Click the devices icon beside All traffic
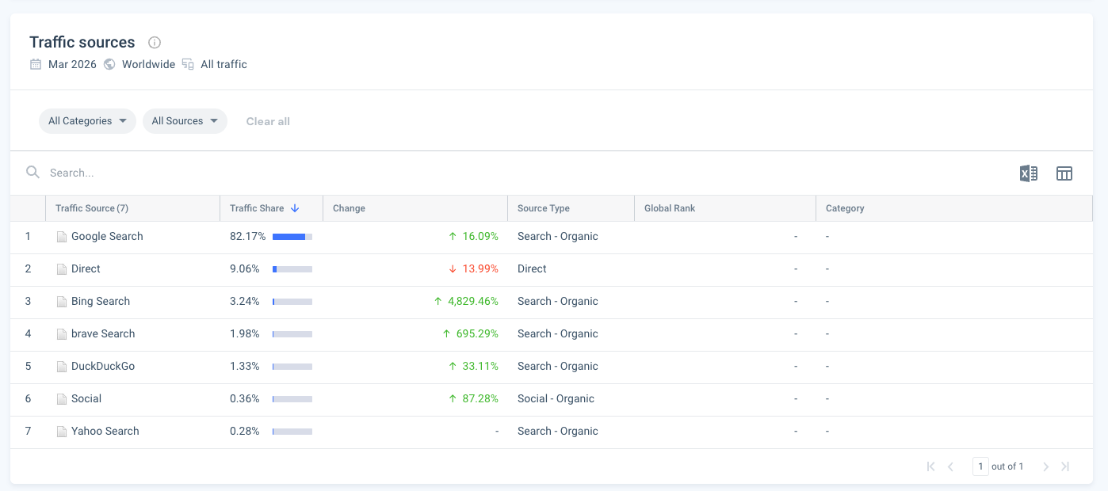The width and height of the screenshot is (1108, 491). coord(188,64)
